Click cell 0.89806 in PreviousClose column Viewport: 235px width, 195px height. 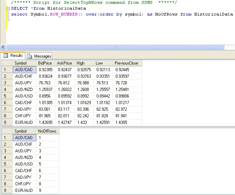pos(127,96)
